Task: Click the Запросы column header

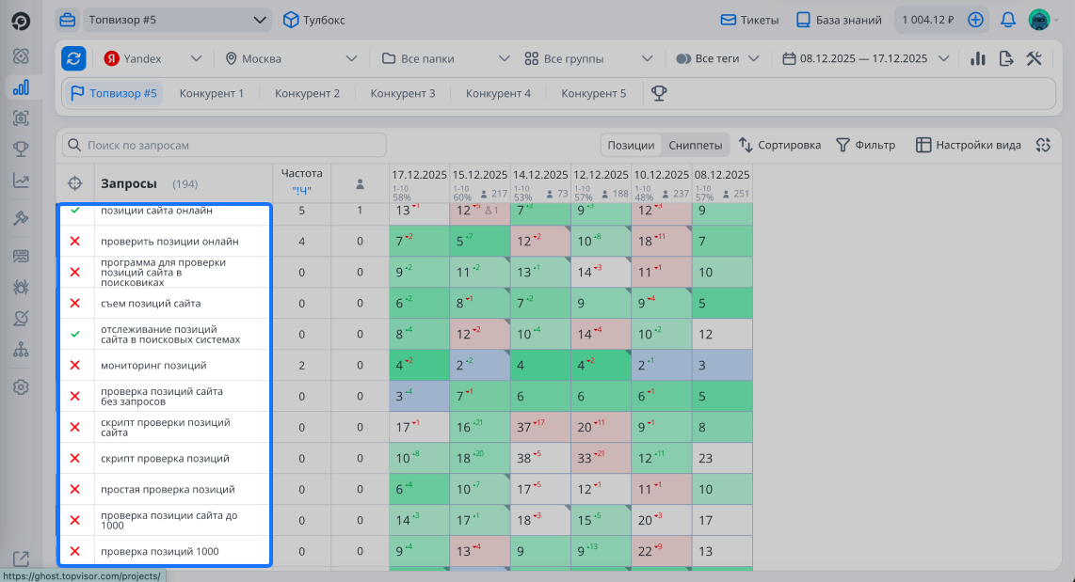Action: click(x=129, y=183)
